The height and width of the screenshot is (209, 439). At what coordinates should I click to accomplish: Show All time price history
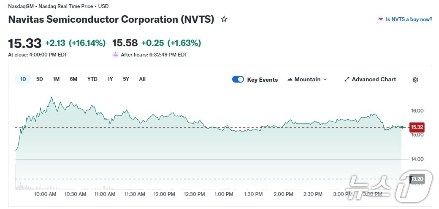[x=142, y=79]
